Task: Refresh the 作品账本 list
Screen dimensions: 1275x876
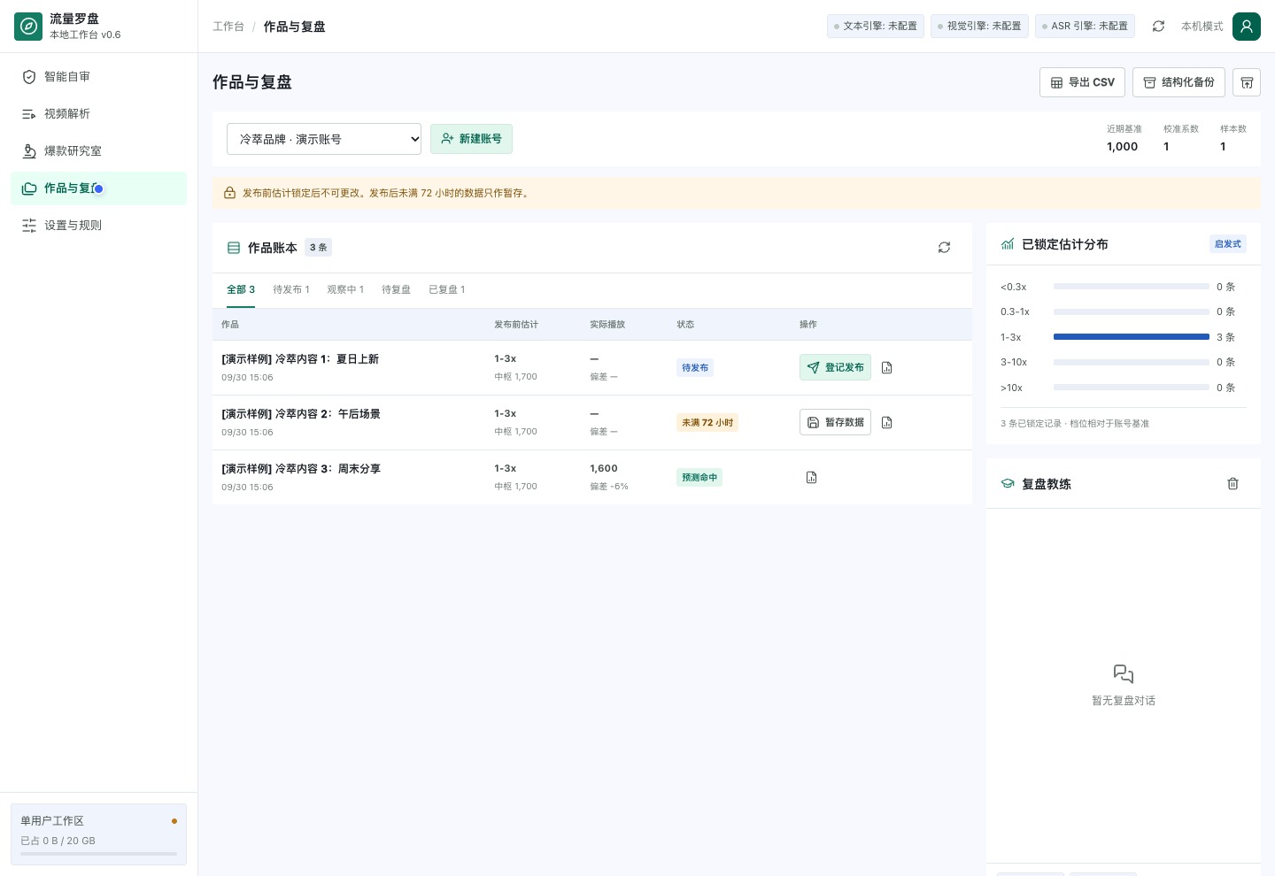Action: coord(945,248)
